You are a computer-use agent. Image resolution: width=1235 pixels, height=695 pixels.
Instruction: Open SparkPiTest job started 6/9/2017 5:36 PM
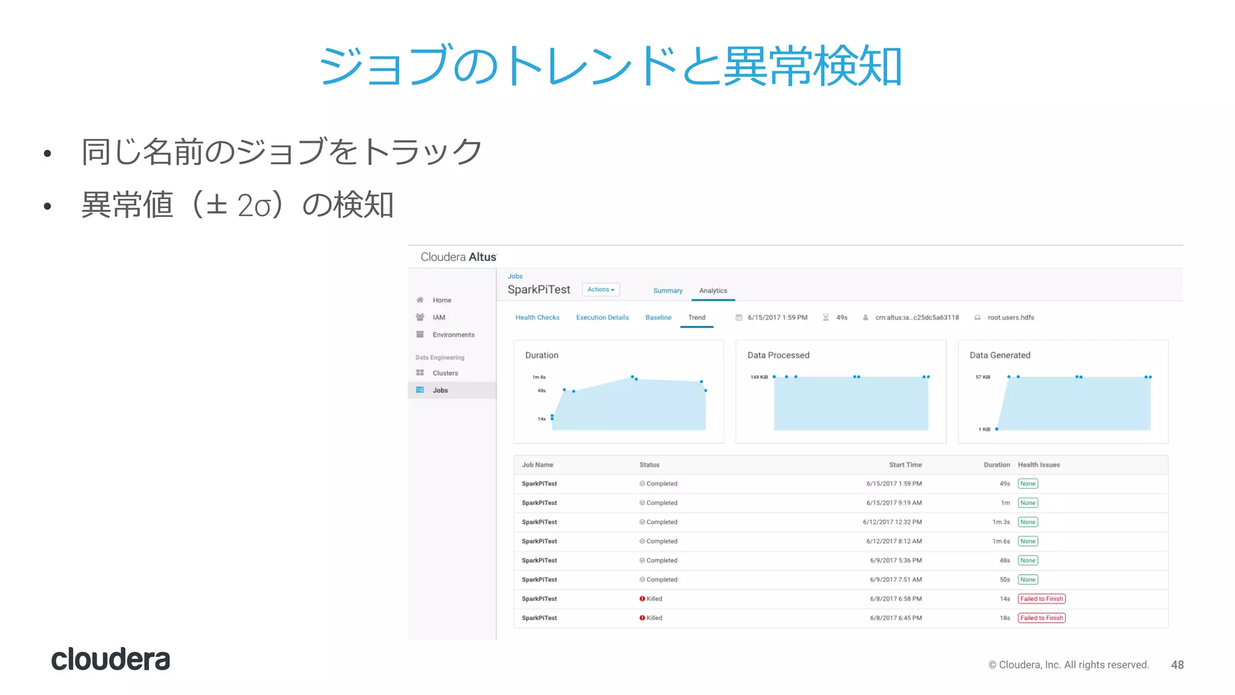[x=539, y=560]
